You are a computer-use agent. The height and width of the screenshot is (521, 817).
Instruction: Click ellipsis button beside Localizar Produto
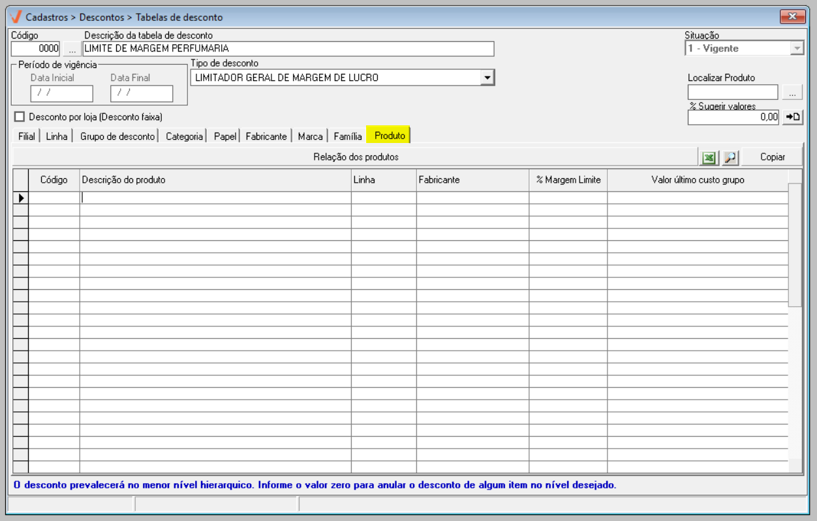pyautogui.click(x=792, y=93)
